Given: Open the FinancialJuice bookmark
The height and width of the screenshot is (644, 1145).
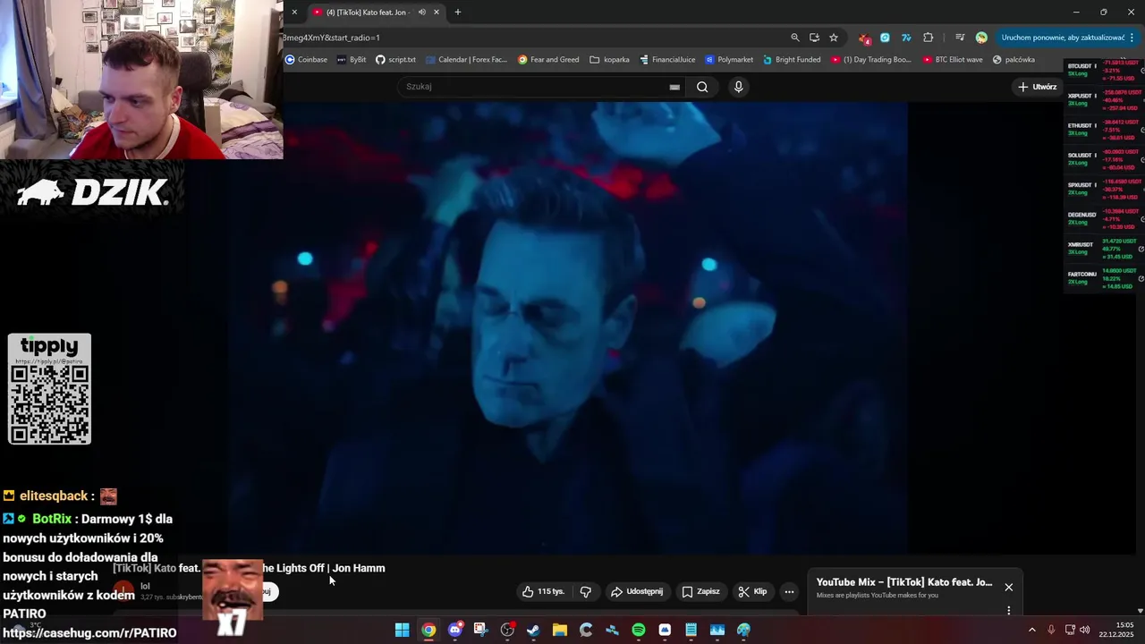Looking at the screenshot, I should click(x=667, y=60).
